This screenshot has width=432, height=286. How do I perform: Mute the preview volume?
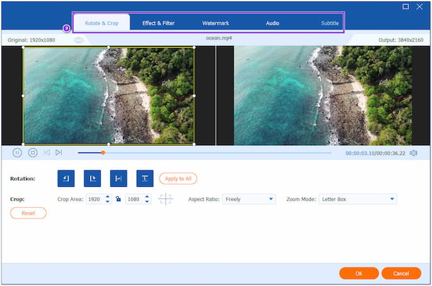413,153
